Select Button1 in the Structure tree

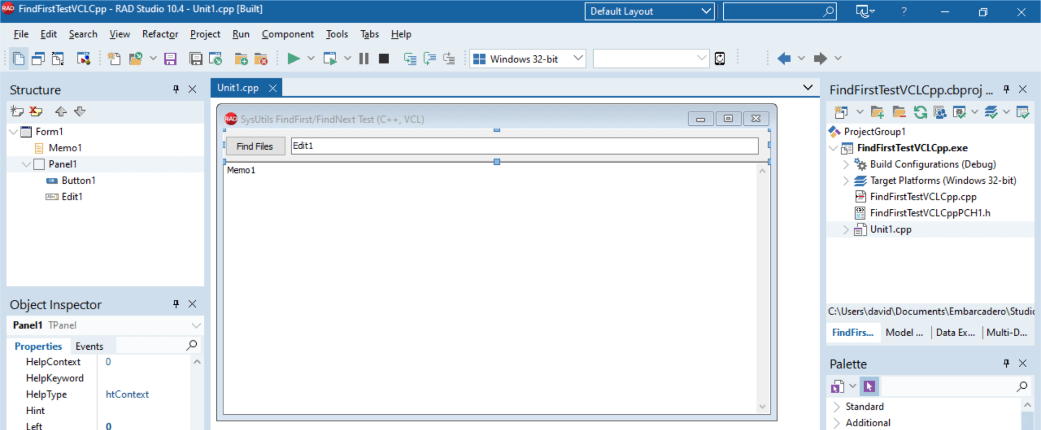(79, 181)
